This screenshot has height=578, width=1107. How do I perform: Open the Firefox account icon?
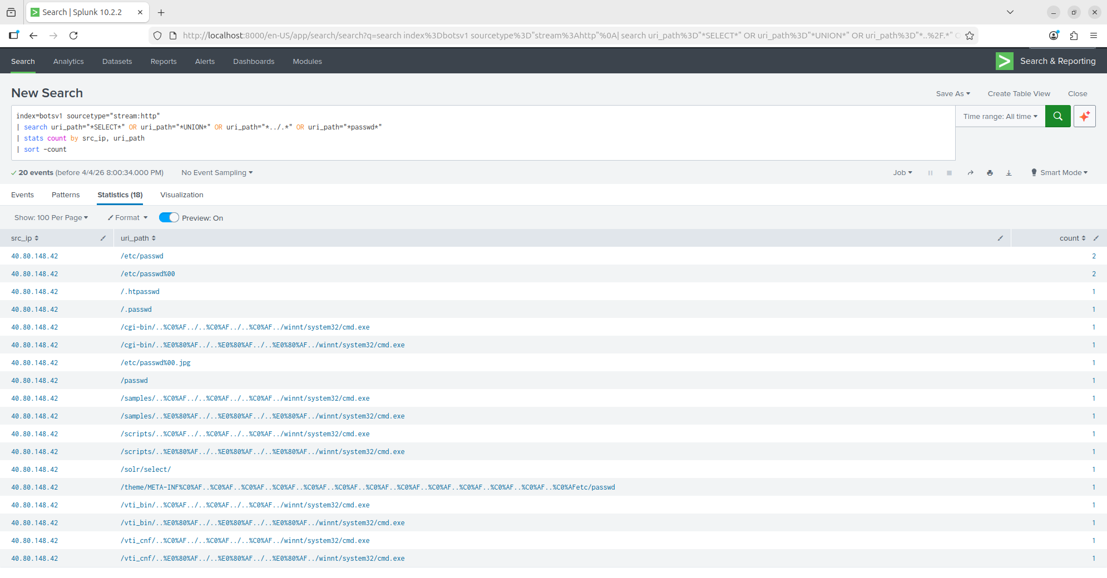tap(1054, 36)
